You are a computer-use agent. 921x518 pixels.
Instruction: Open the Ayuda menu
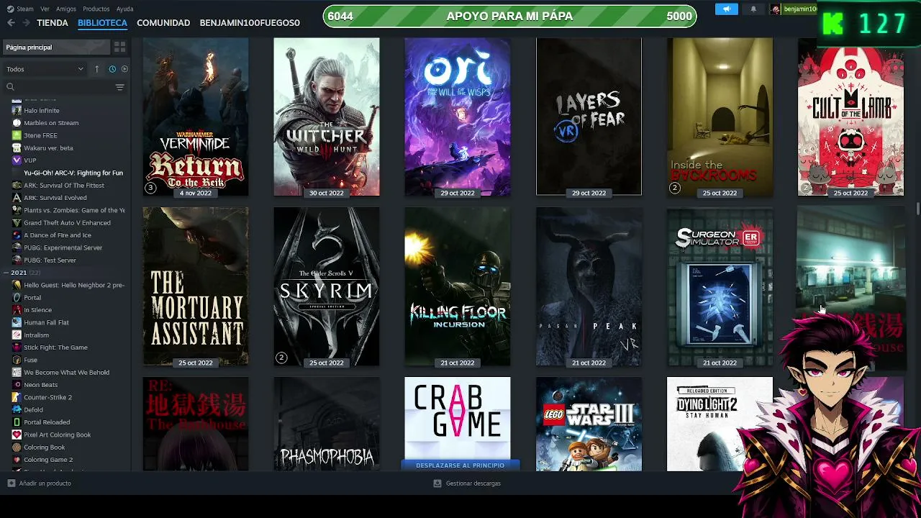click(x=124, y=9)
